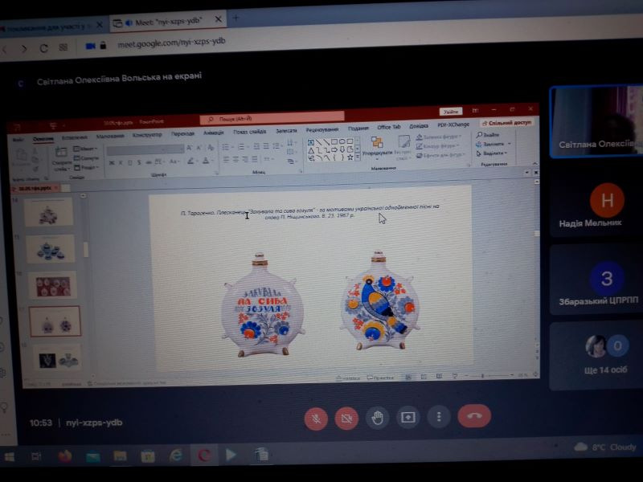This screenshot has width=643, height=482.
Task: Toggle text shadow S formatting
Action: coord(139,162)
